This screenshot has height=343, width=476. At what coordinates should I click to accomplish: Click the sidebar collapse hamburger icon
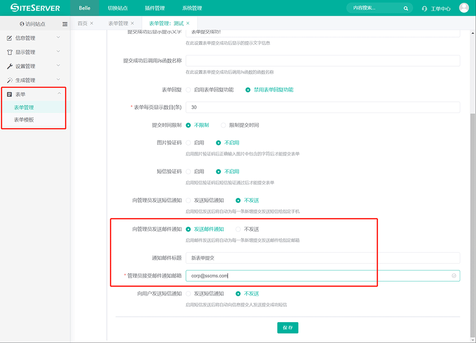65,24
